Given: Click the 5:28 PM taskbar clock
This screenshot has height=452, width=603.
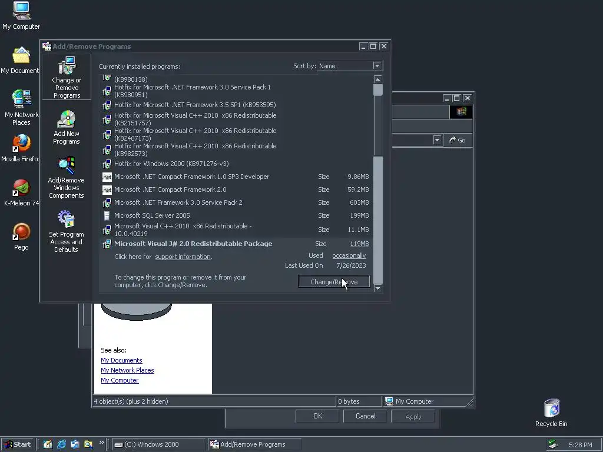Looking at the screenshot, I should point(580,445).
